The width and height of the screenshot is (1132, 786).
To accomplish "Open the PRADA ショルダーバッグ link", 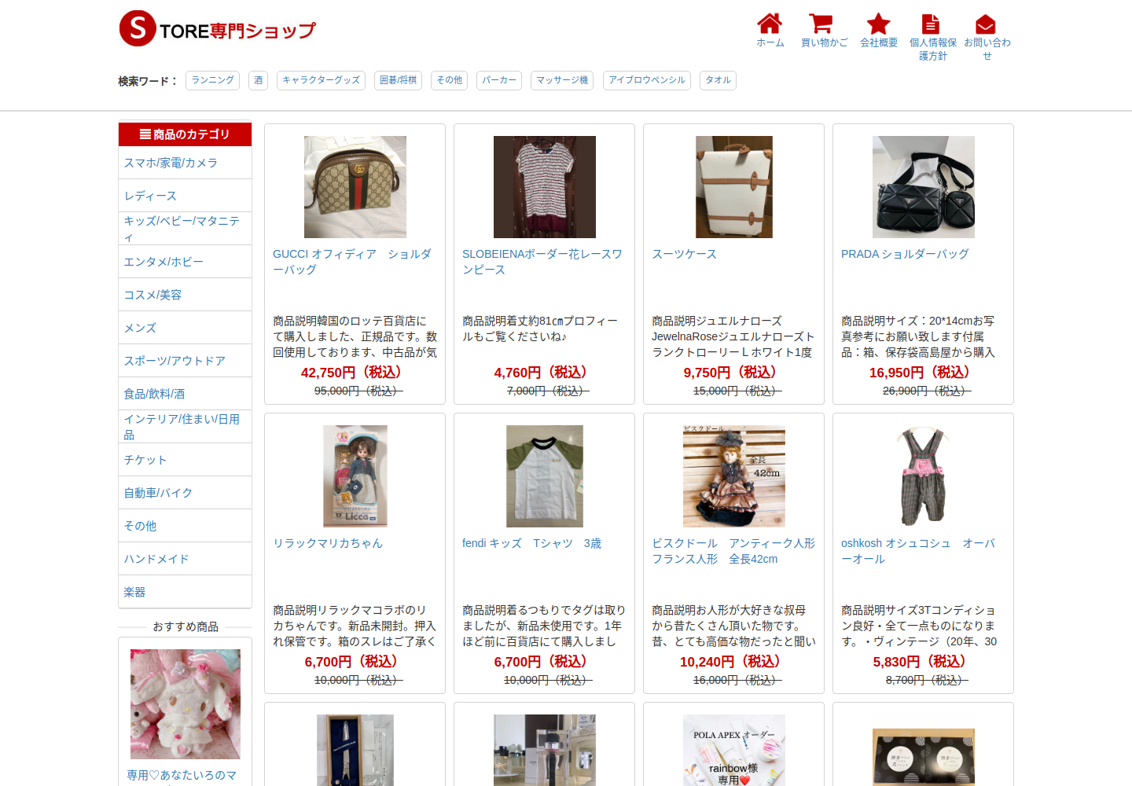I will click(x=905, y=254).
